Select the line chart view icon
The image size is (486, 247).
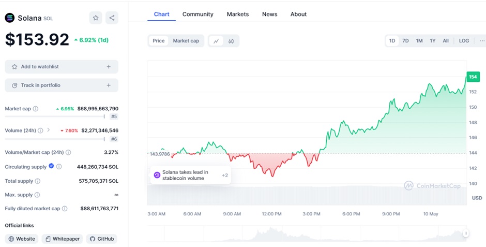[x=216, y=41]
